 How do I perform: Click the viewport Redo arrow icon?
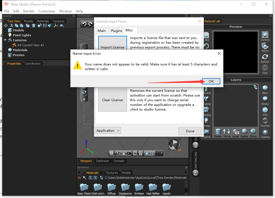pos(90,24)
